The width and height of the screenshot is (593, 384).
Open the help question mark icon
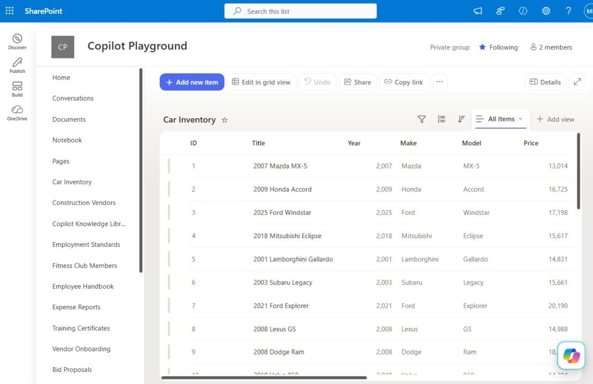(x=569, y=11)
